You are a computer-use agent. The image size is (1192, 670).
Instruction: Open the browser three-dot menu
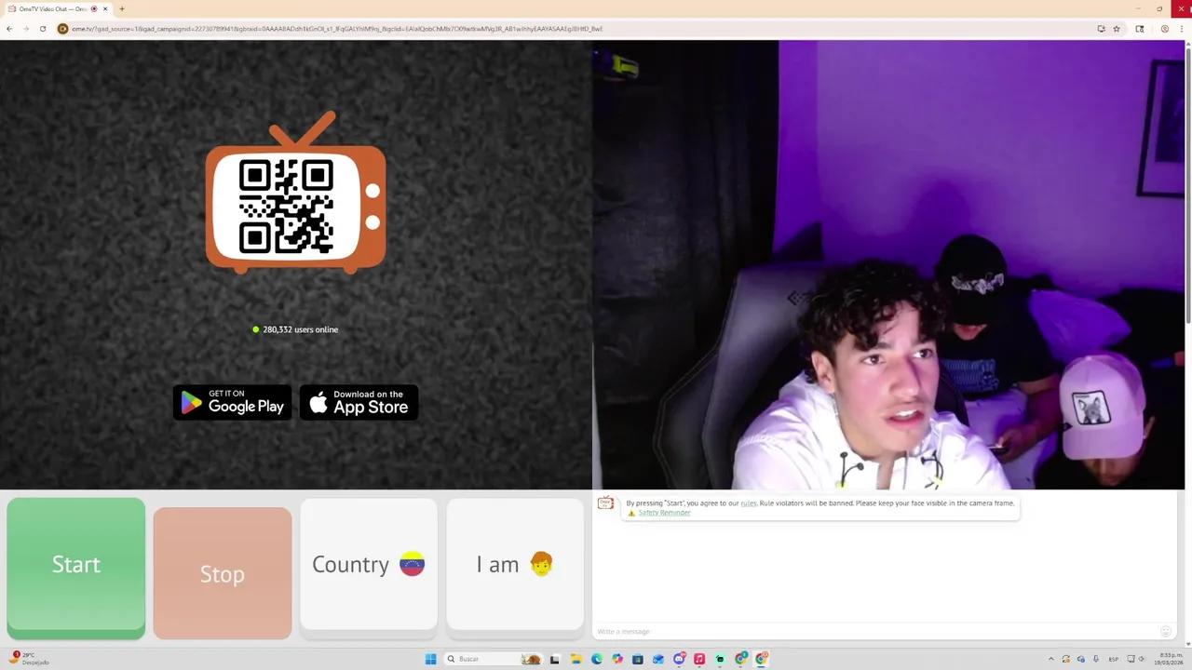1184,29
